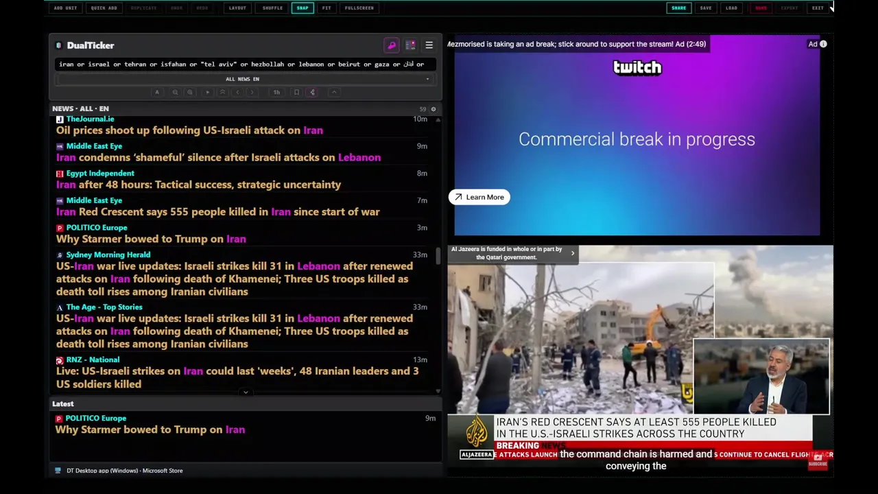This screenshot has height=494, width=878.
Task: Click SHUFFLE in the top toolbar
Action: pos(272,8)
